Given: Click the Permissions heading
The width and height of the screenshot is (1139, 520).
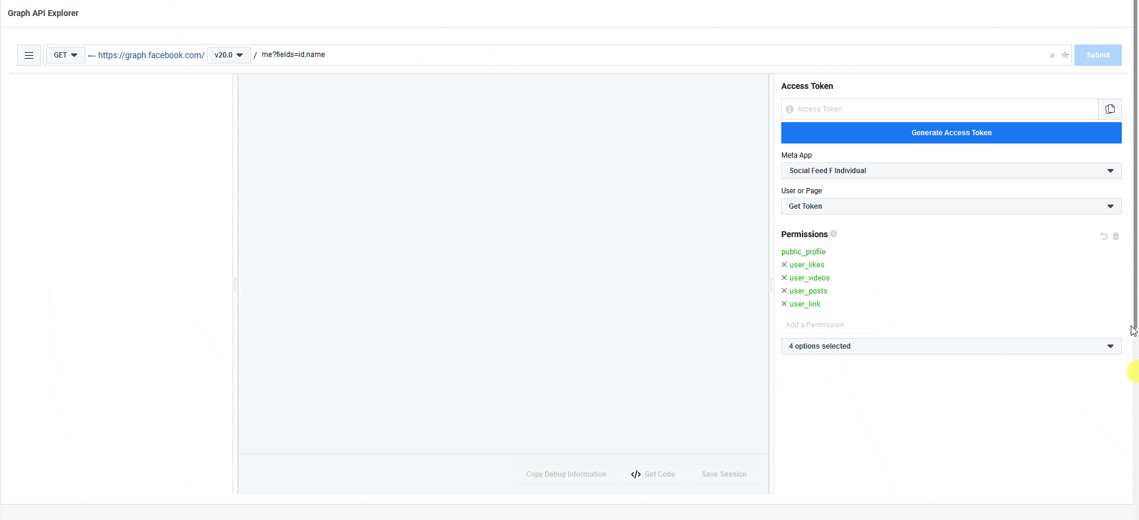Looking at the screenshot, I should tap(804, 234).
